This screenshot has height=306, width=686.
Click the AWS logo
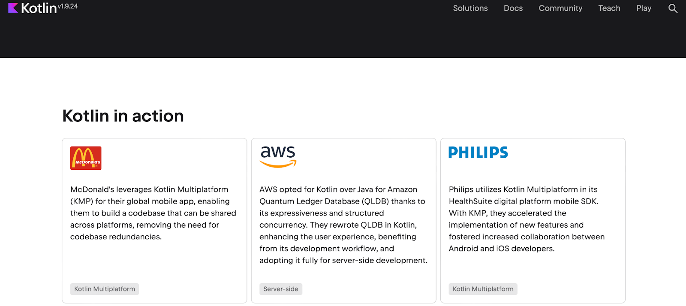278,156
